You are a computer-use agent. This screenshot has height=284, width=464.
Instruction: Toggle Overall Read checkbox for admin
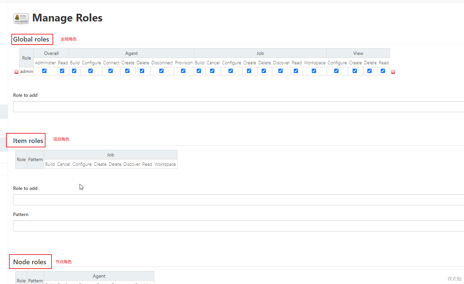pos(62,71)
